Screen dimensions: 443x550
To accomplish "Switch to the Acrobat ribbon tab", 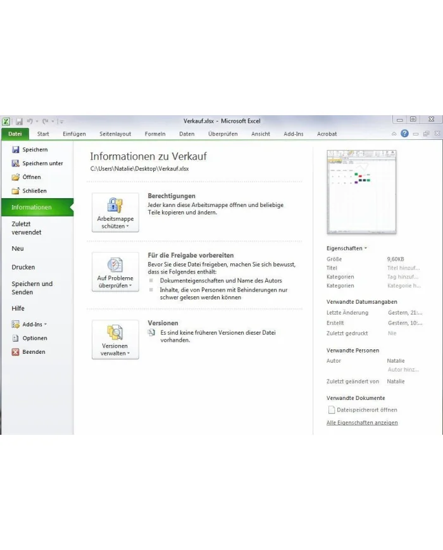I will pyautogui.click(x=327, y=134).
